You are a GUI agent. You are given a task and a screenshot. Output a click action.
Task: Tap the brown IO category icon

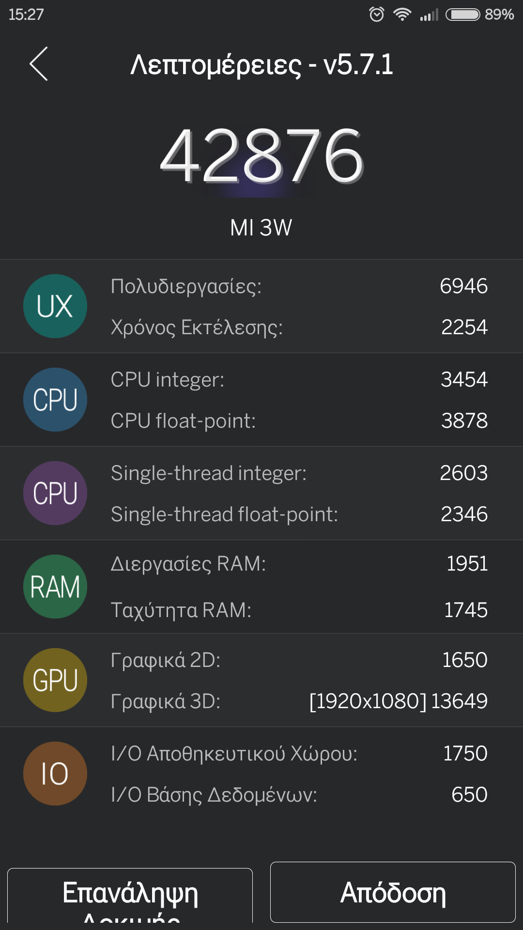pyautogui.click(x=55, y=774)
